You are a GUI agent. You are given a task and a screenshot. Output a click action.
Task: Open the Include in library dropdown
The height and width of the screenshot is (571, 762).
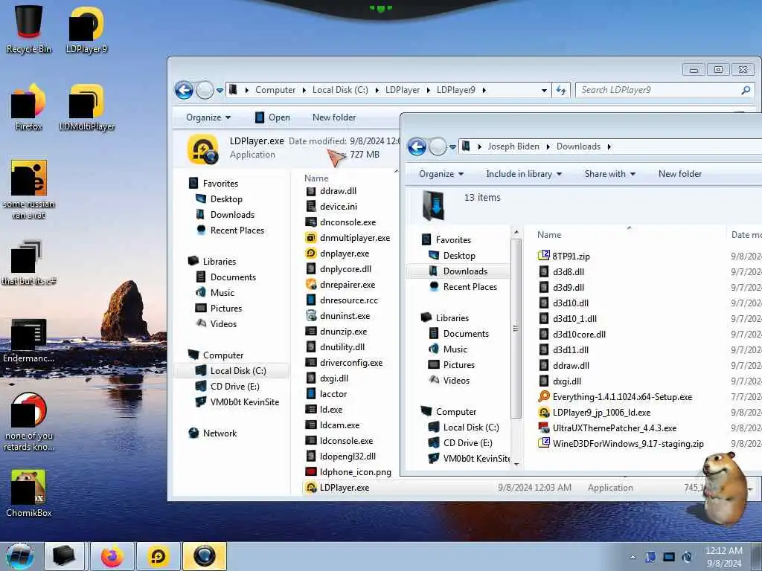tap(524, 174)
